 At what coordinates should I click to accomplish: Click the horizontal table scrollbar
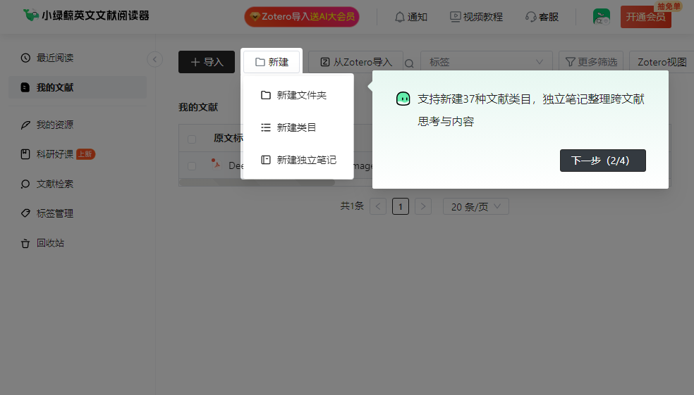tap(257, 182)
